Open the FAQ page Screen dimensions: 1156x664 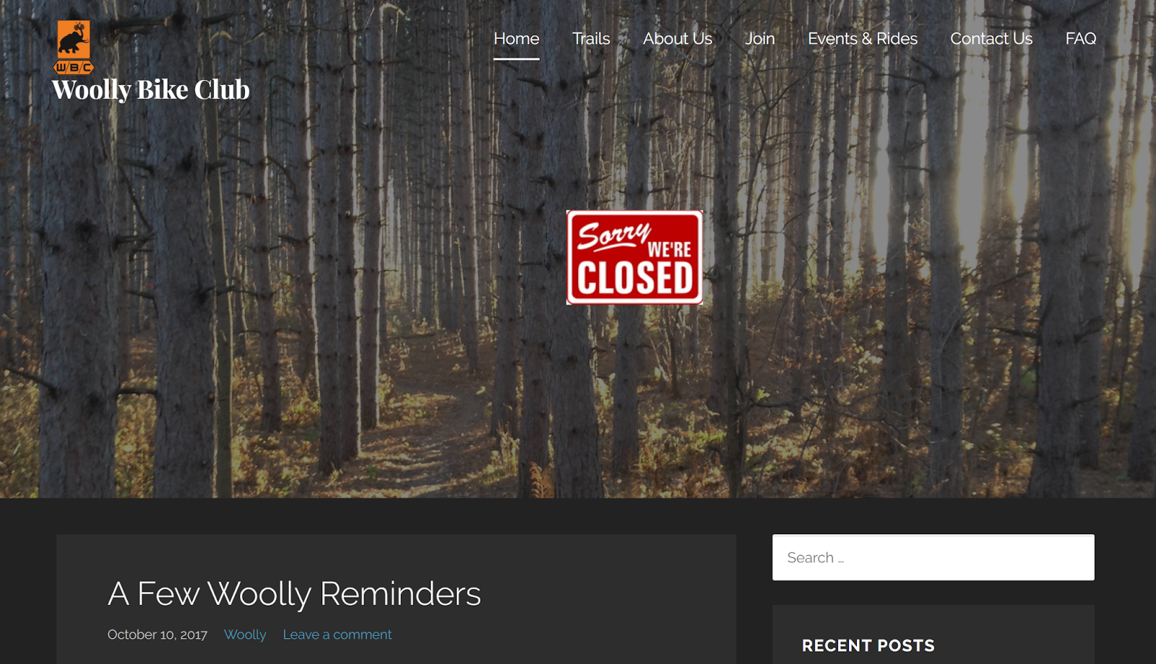(x=1081, y=39)
